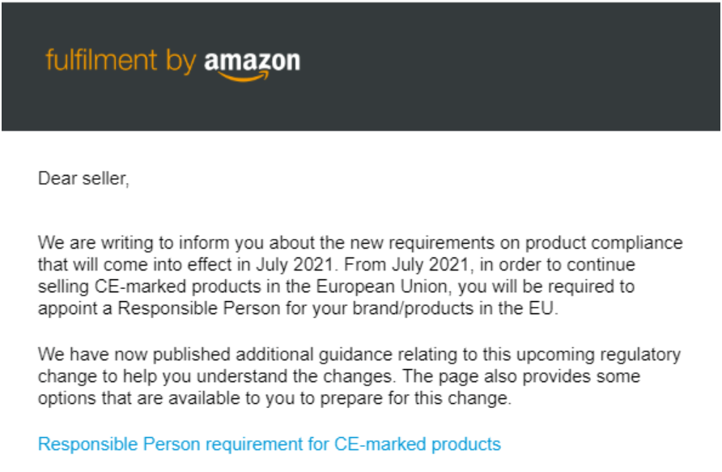Viewport: 722px width, 472px height.
Task: Click the Amazon smile arrow under the logo
Action: (244, 76)
